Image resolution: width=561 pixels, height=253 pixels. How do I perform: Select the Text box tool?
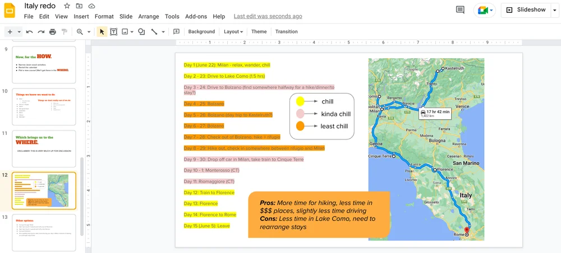tap(113, 32)
